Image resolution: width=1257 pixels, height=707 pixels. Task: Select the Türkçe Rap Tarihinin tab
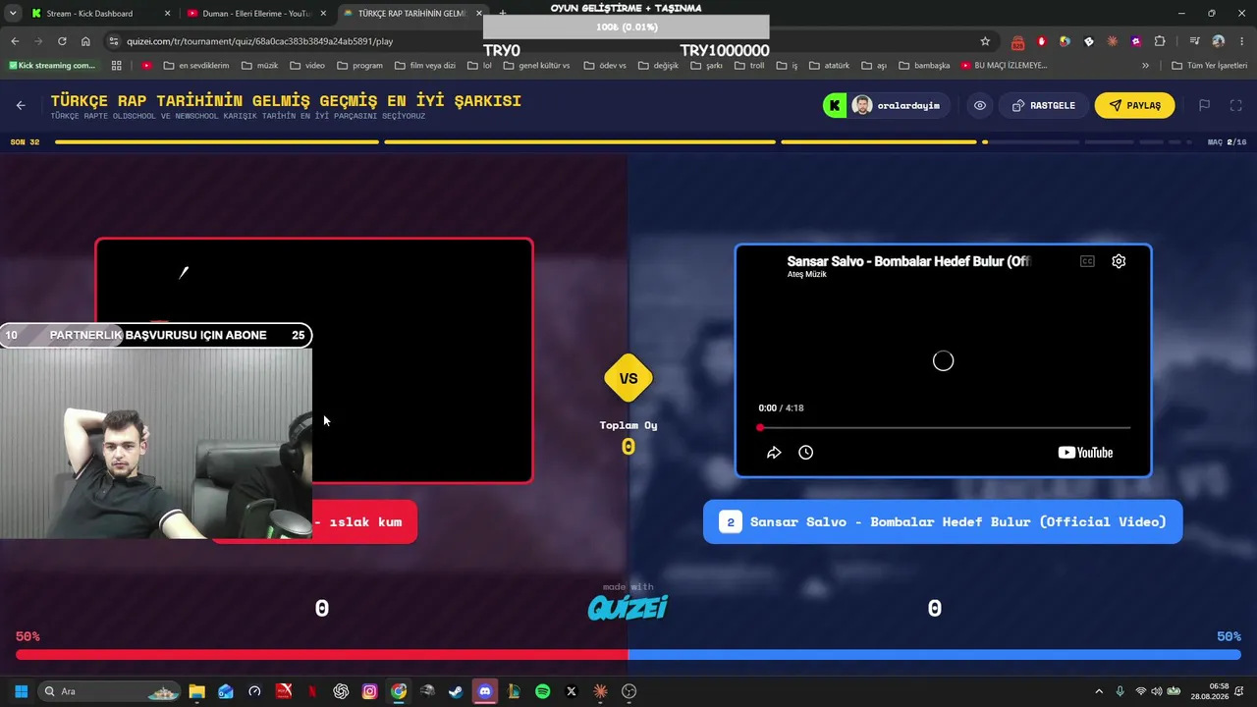coord(411,14)
